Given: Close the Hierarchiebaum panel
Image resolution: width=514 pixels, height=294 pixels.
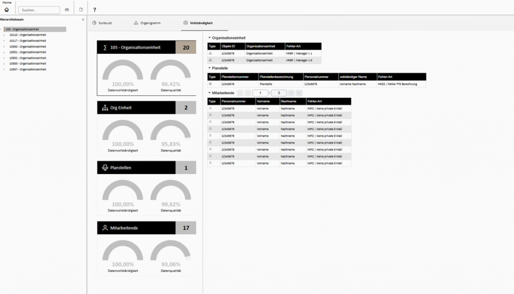Looking at the screenshot, I should (x=83, y=20).
